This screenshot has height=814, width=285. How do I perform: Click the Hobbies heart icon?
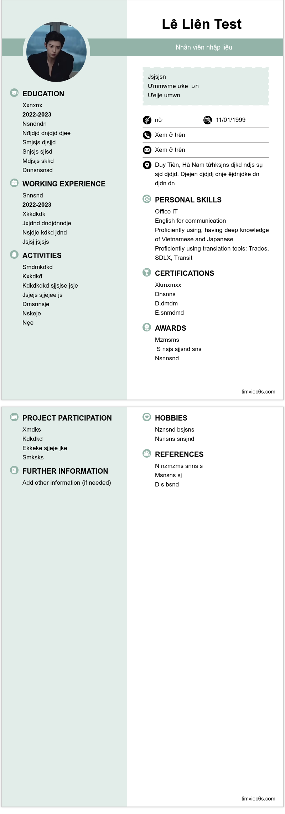147,417
